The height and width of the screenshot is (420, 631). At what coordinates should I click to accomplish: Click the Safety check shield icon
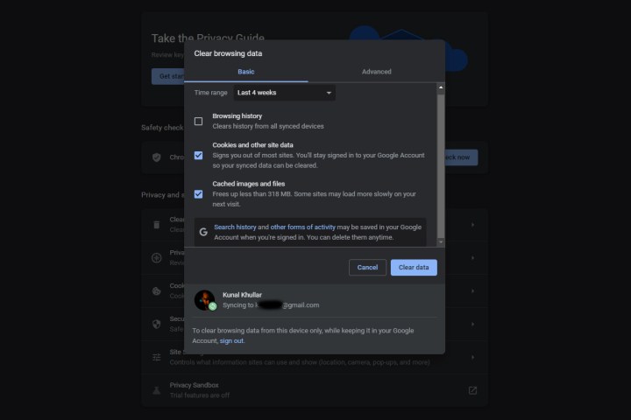pyautogui.click(x=157, y=157)
